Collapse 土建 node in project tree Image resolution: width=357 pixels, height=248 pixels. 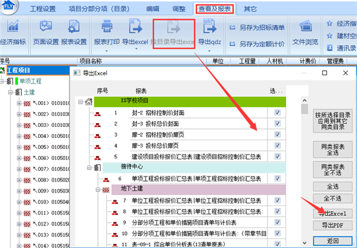click(10, 92)
